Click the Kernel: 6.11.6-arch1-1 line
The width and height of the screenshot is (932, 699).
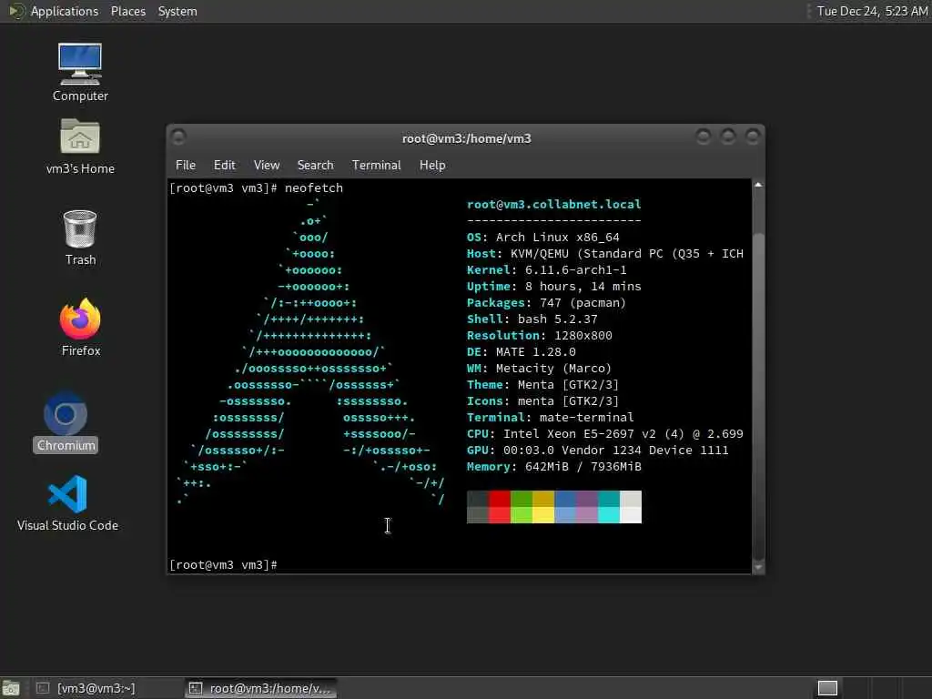tap(547, 269)
